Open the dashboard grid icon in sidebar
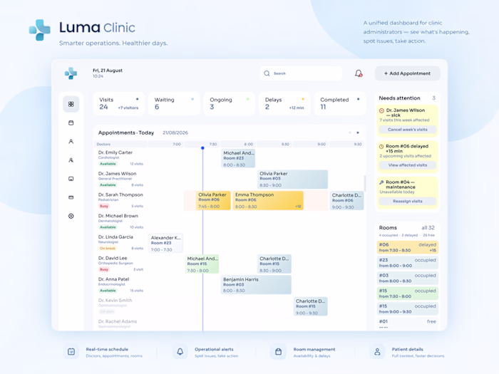The width and height of the screenshot is (499, 374). [x=71, y=104]
